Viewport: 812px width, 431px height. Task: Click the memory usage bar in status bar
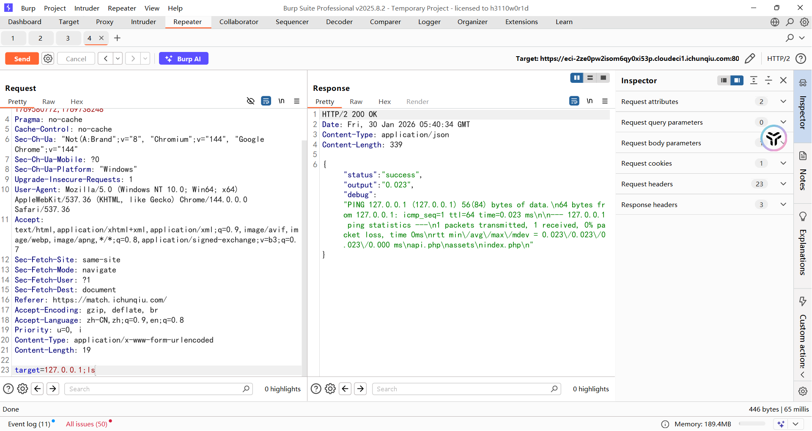[752, 424]
